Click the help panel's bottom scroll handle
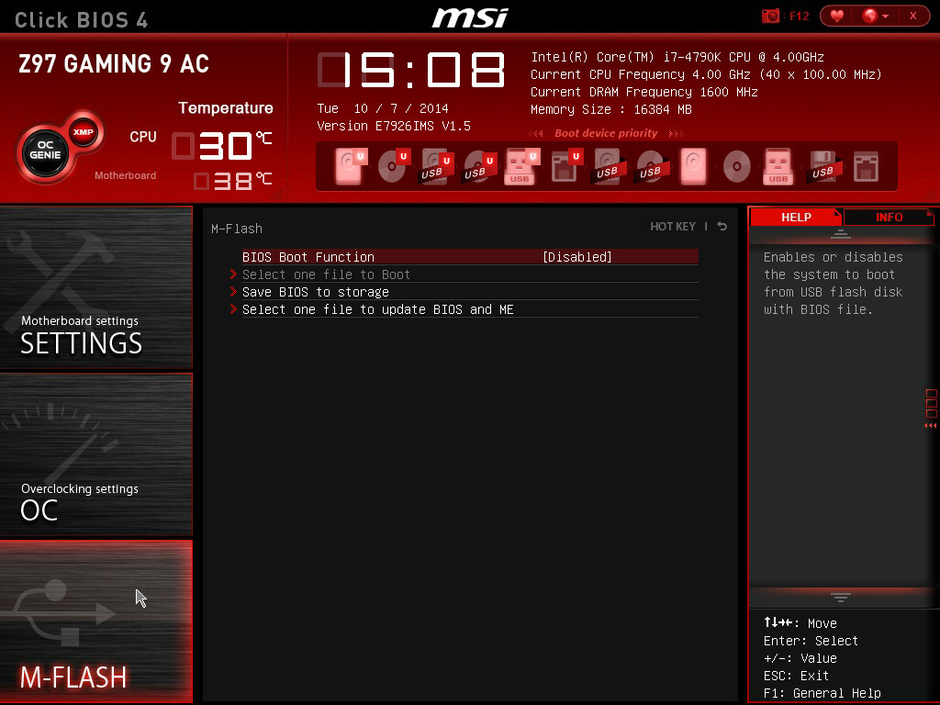 pos(840,597)
